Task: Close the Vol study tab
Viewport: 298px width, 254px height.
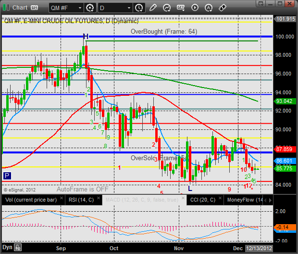Action: [62, 198]
